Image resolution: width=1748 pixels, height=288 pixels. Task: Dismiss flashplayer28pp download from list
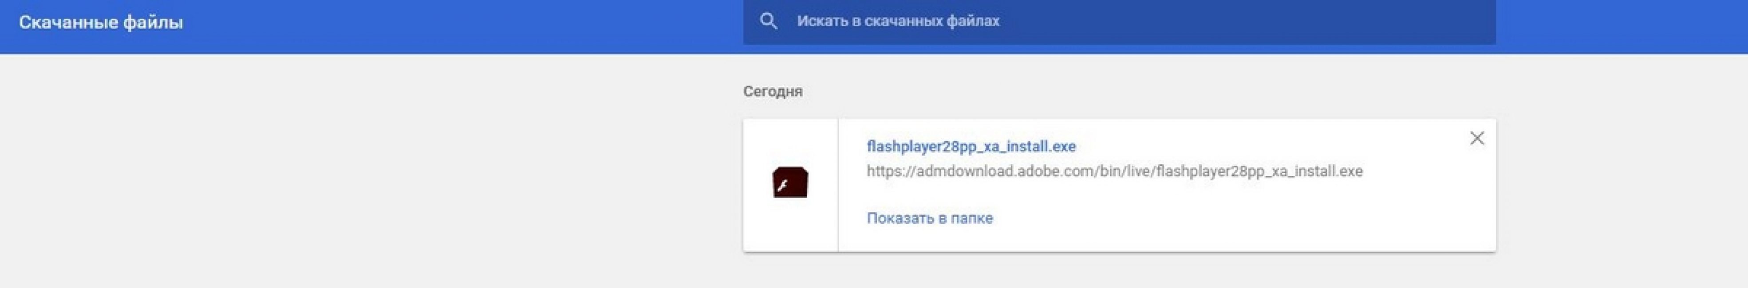pos(1476,138)
